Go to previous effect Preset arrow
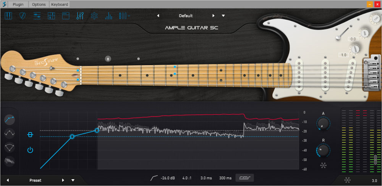 pos(8,180)
